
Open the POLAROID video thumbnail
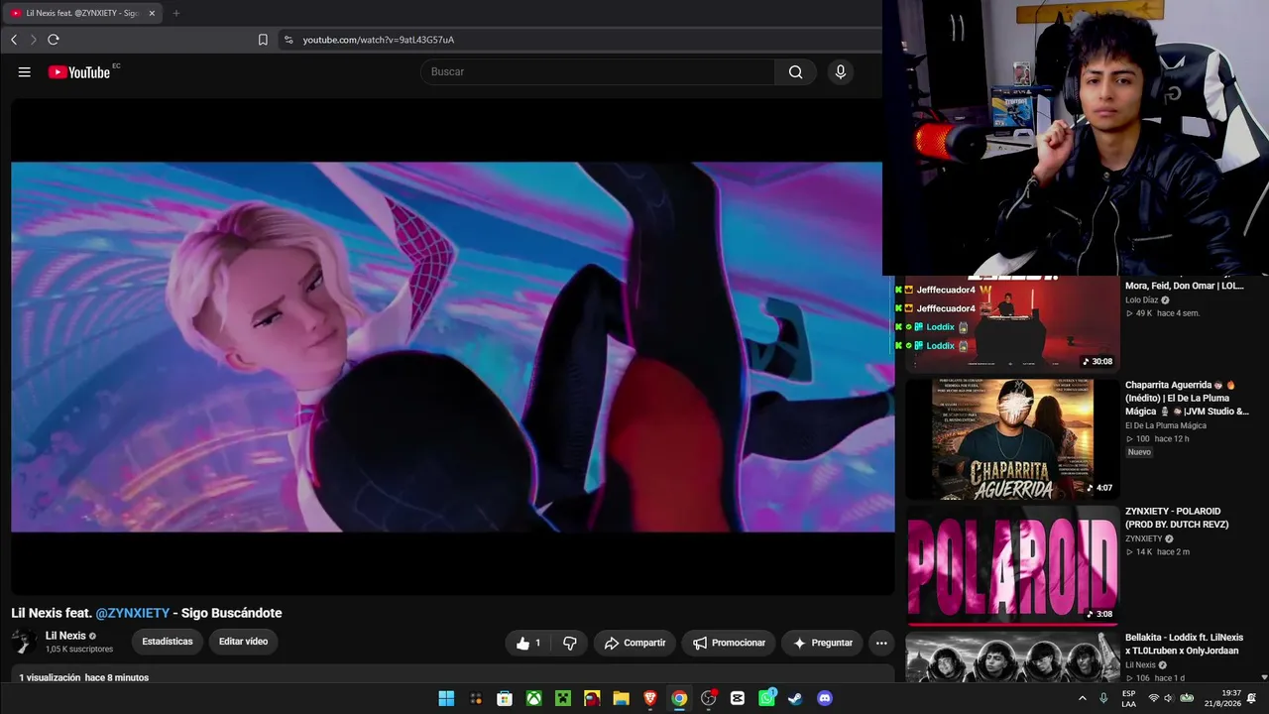(x=1012, y=565)
